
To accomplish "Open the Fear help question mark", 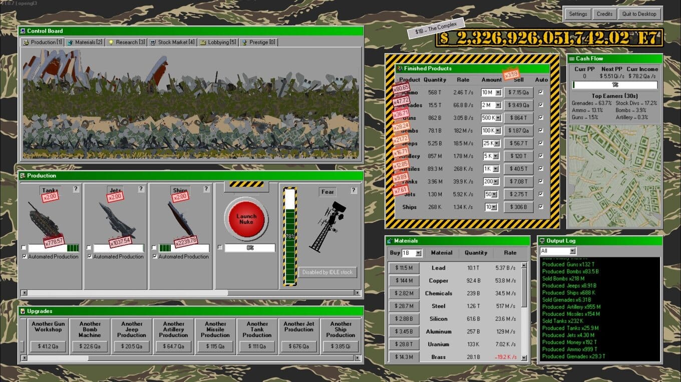I will click(x=354, y=190).
